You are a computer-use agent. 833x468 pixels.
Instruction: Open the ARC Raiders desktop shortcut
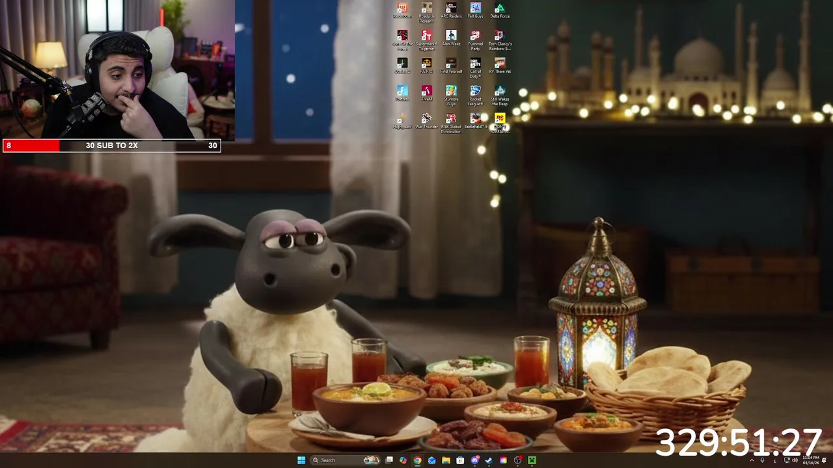(x=451, y=10)
